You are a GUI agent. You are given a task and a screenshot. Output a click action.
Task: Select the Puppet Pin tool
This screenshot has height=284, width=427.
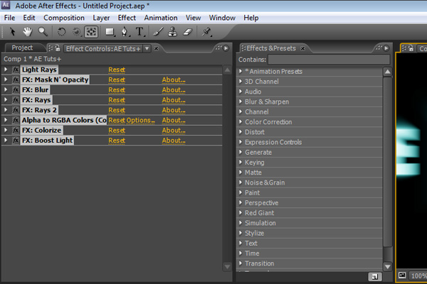(x=206, y=32)
